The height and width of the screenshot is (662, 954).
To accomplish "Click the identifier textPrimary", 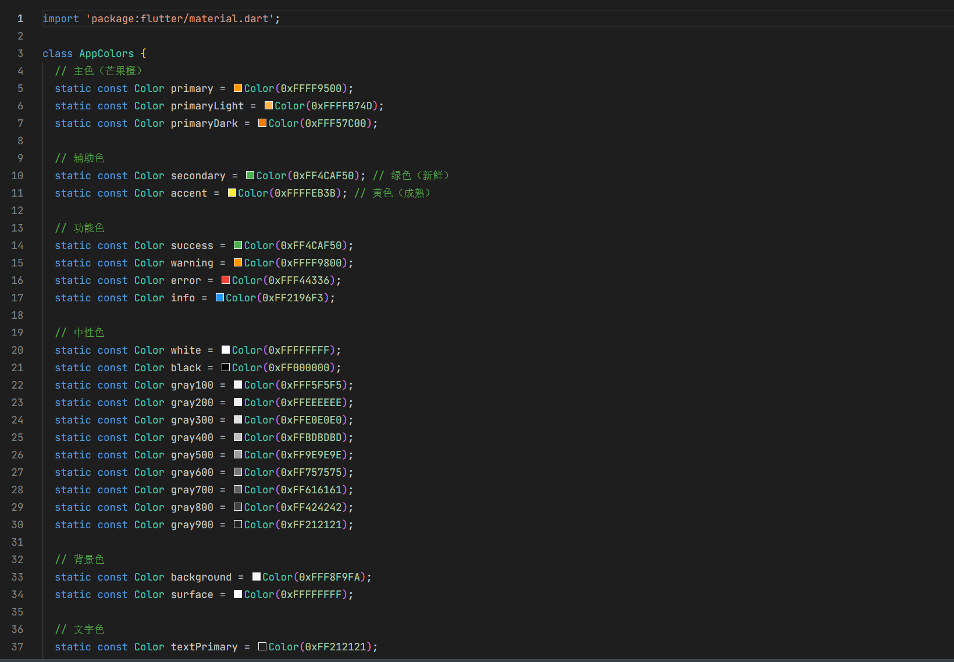I will tap(204, 647).
